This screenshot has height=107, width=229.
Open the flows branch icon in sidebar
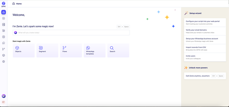tap(4, 49)
